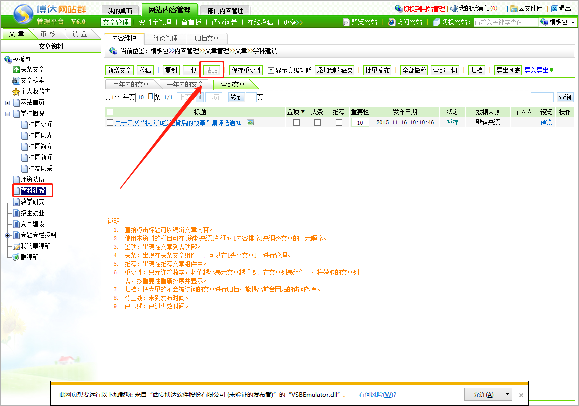Click the 允许(A) button in notification bar
Viewport: 579px width, 406px height.
pyautogui.click(x=484, y=394)
